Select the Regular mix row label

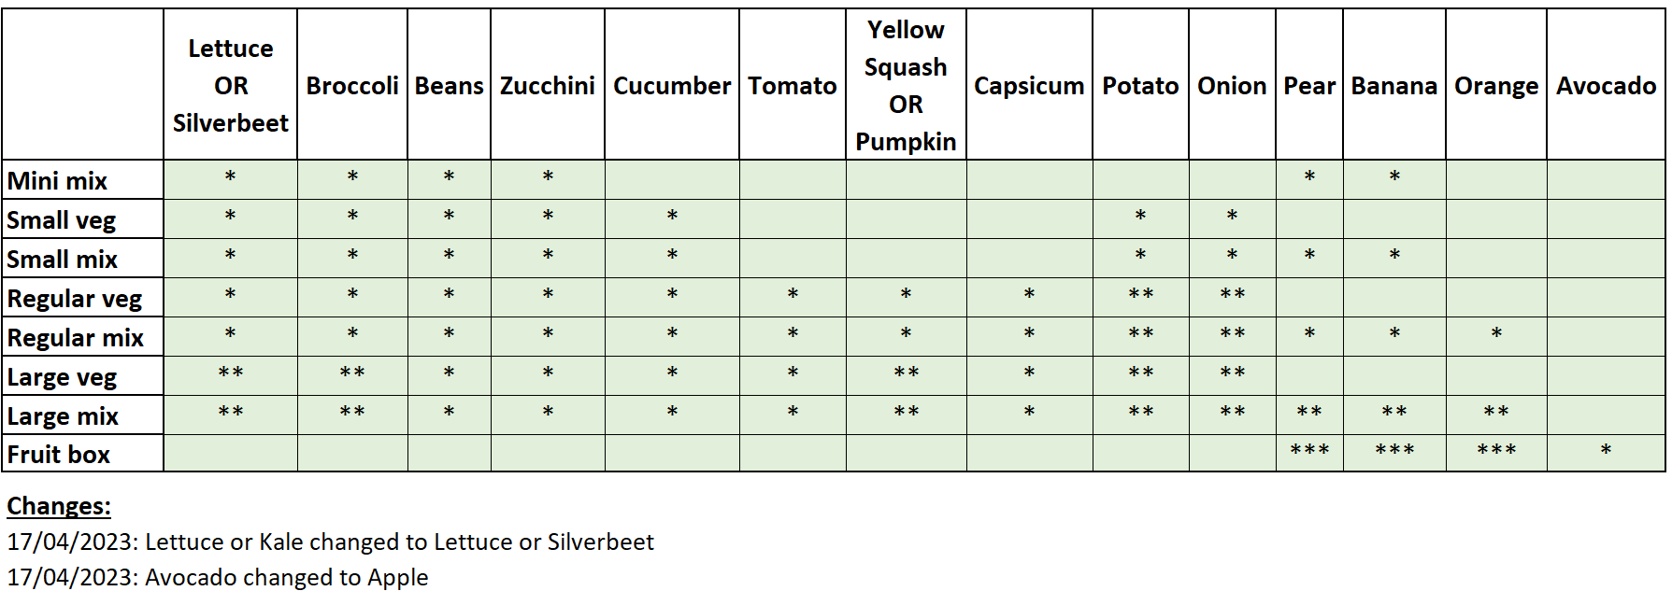point(76,338)
